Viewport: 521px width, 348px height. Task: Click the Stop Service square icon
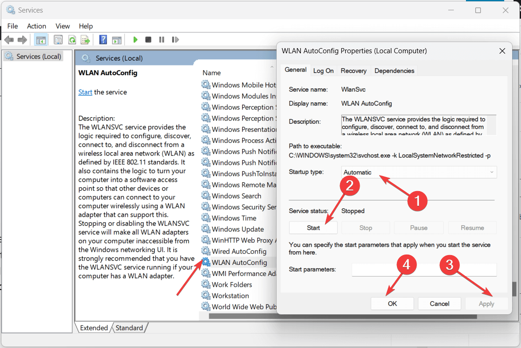(x=148, y=40)
